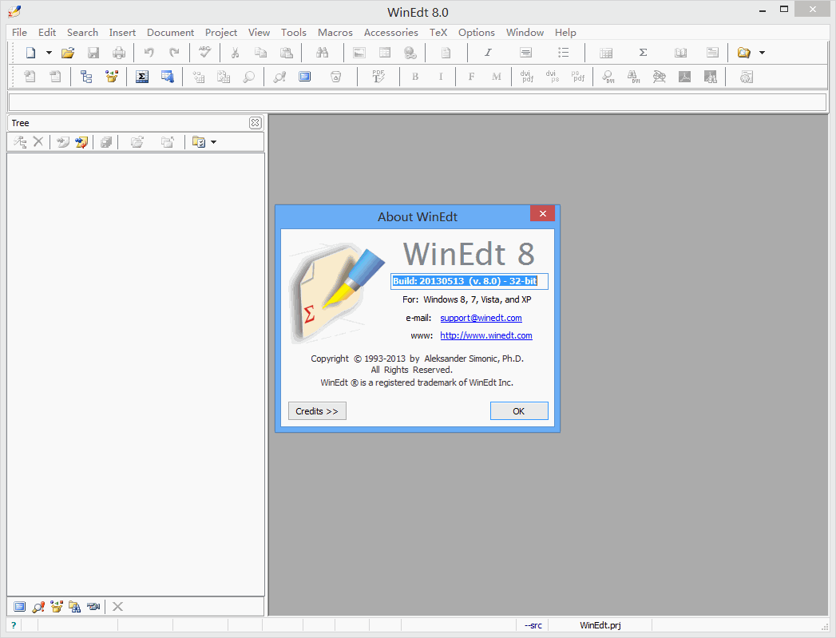Click the WinEdt.prj status bar entry
836x638 pixels.
click(x=600, y=625)
